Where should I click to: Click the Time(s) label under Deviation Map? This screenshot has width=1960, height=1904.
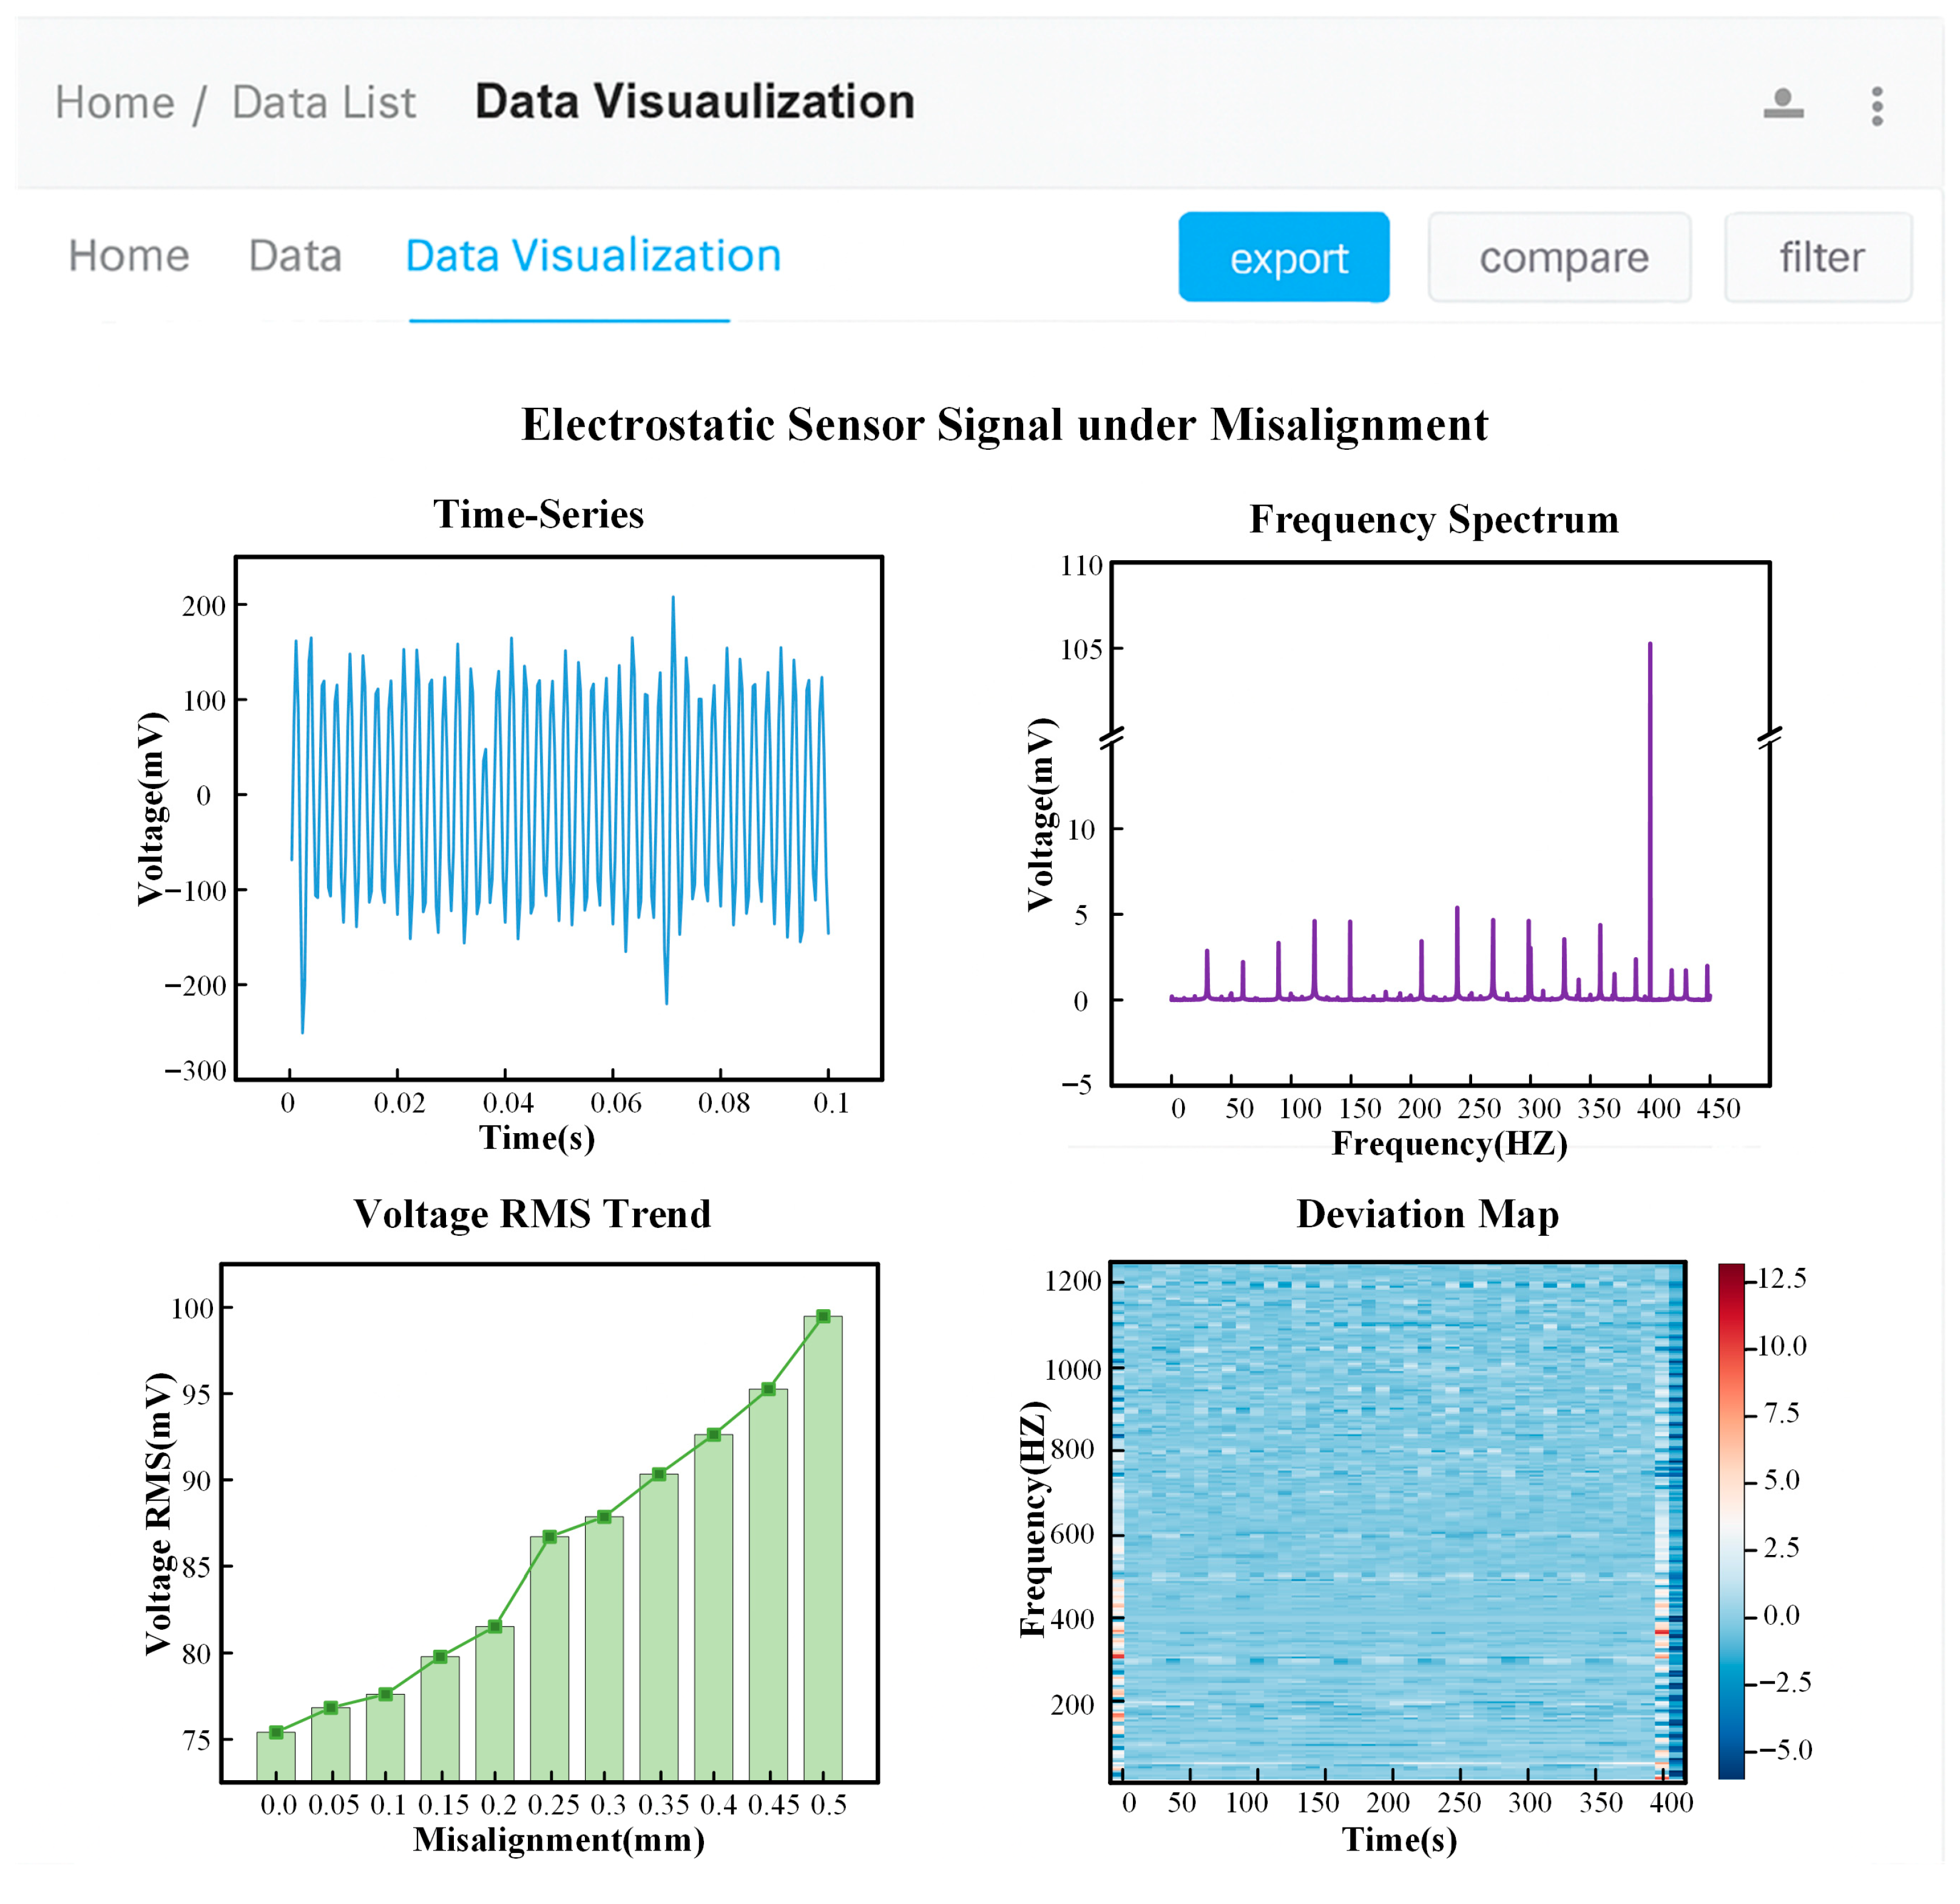click(x=1400, y=1840)
